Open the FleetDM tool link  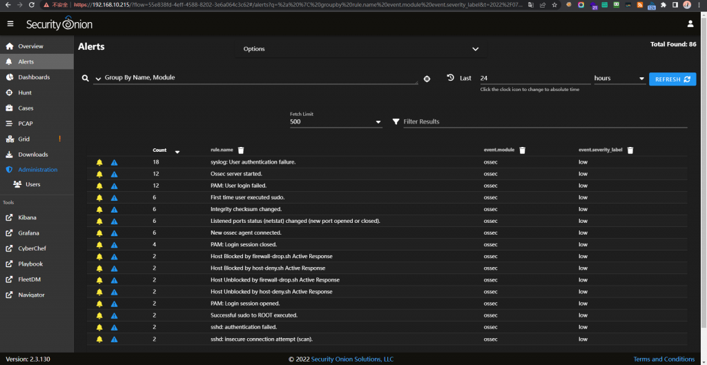tap(37, 279)
